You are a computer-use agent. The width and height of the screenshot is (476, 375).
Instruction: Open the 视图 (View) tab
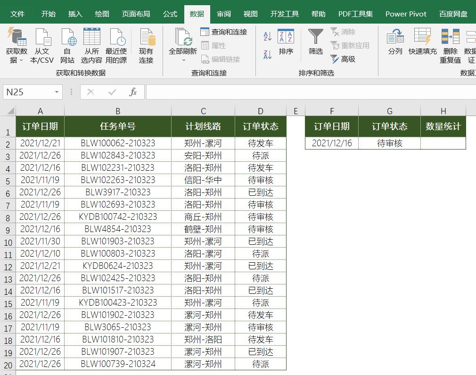pyautogui.click(x=250, y=14)
